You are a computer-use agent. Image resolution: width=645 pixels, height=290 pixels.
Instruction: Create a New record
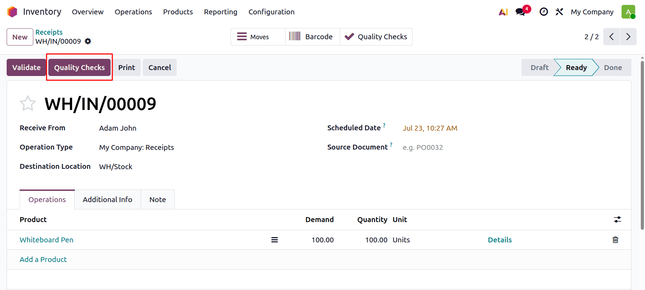[x=20, y=37]
